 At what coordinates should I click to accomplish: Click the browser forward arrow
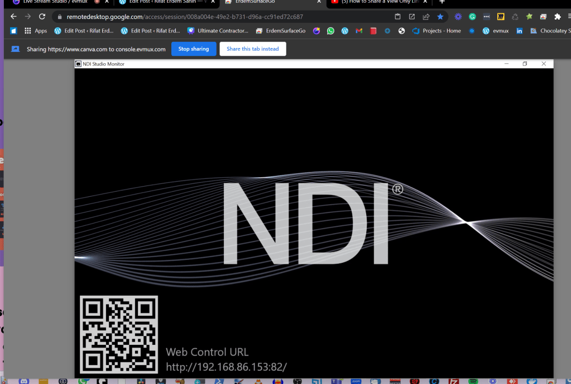coord(28,16)
